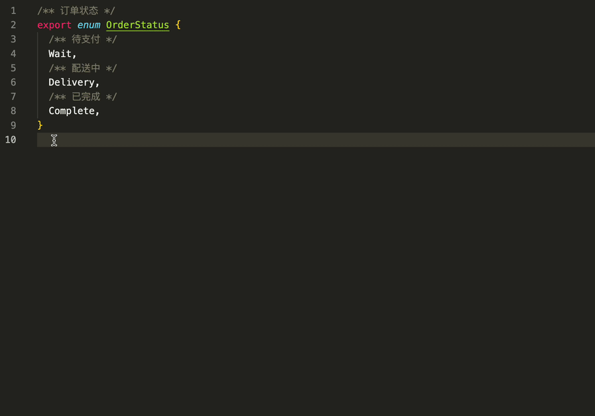Click the OrderStatus enum name

click(x=137, y=25)
